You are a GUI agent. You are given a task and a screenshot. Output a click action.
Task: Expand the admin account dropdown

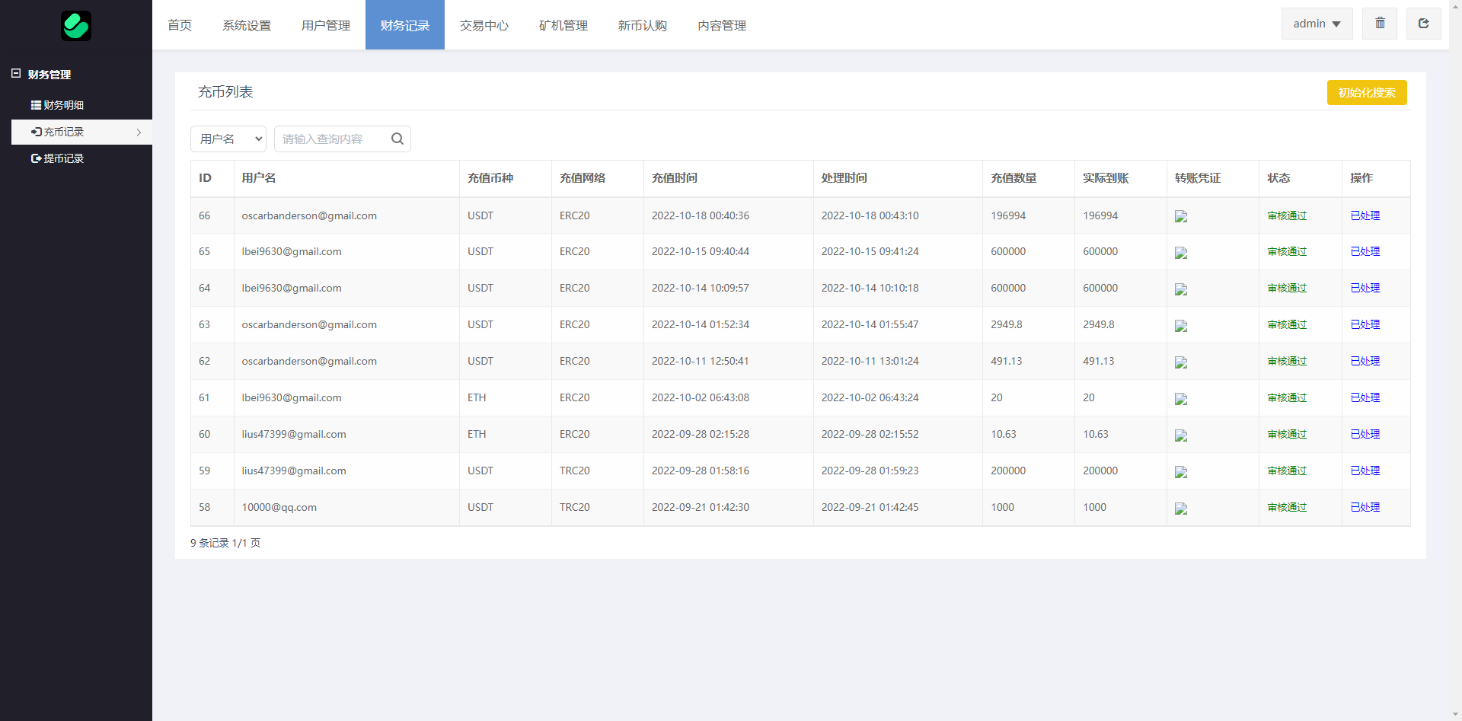1317,24
